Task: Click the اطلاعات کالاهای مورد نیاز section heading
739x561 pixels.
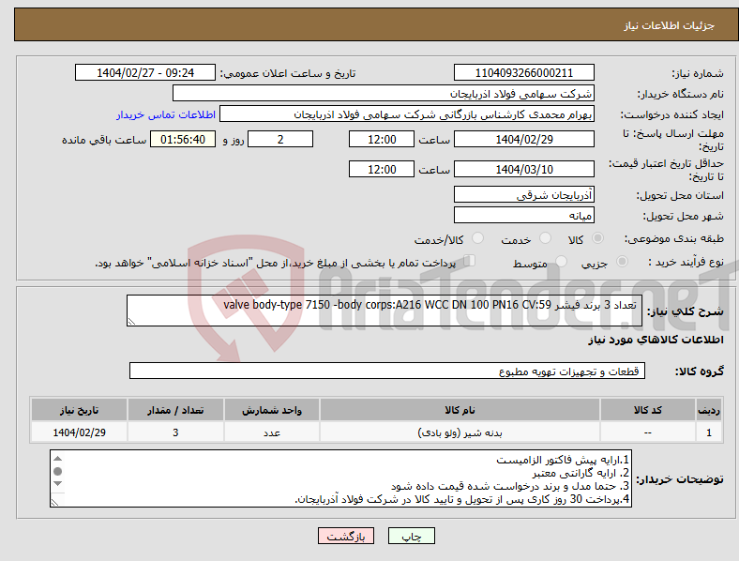Action: 656,340
